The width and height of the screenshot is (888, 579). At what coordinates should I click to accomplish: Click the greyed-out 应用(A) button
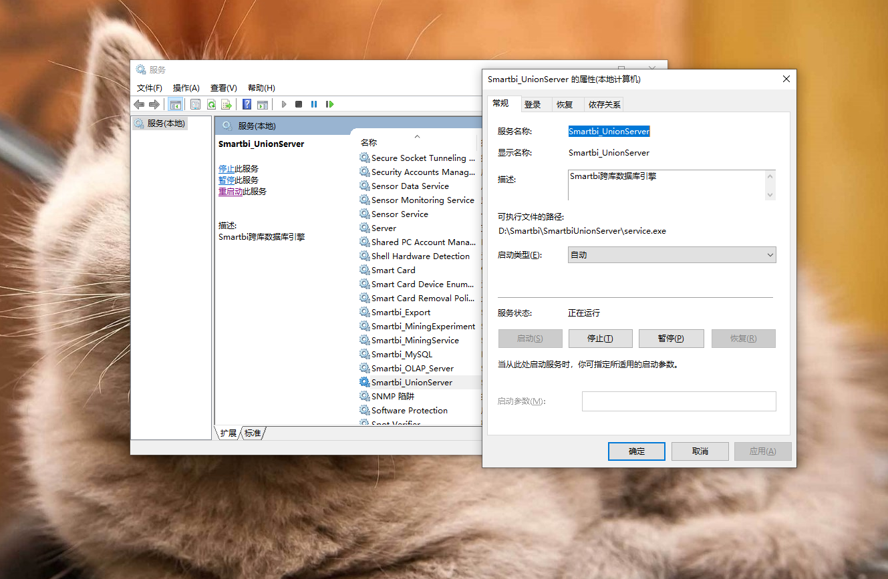(762, 451)
